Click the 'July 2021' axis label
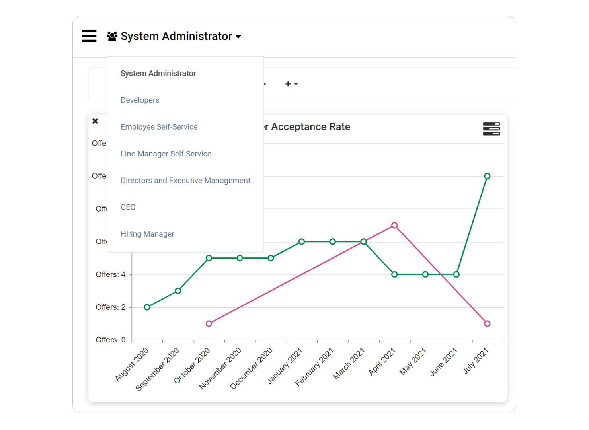Image resolution: width=589 pixels, height=430 pixels. click(x=476, y=360)
